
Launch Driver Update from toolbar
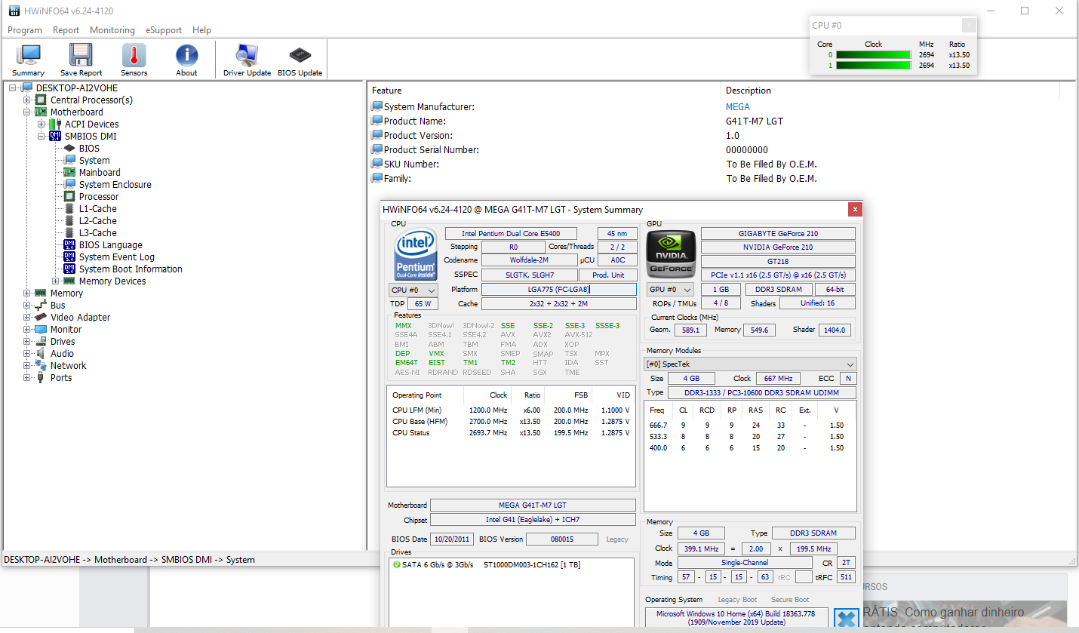coord(247,60)
